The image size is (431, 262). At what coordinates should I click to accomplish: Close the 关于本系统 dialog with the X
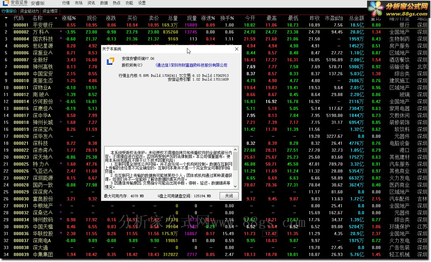pos(237,49)
